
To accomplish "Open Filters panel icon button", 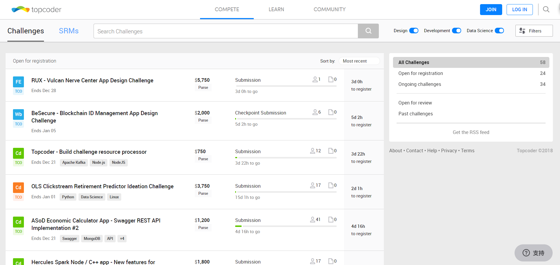I will pos(534,31).
